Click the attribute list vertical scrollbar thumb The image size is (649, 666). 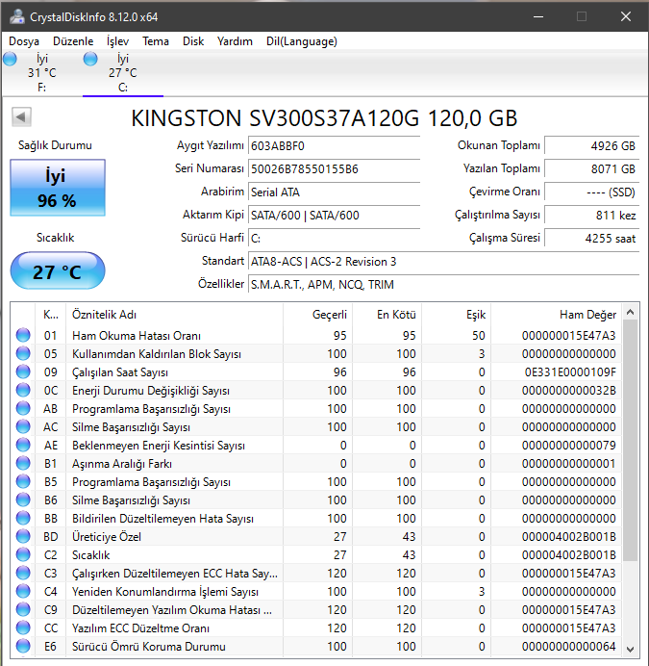631,441
